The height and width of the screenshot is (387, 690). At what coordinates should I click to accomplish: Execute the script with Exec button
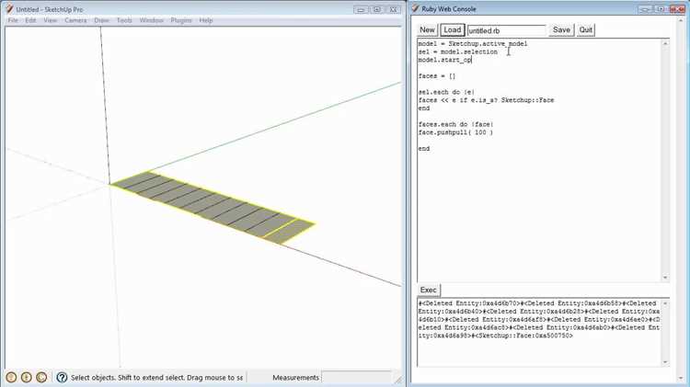(x=428, y=290)
